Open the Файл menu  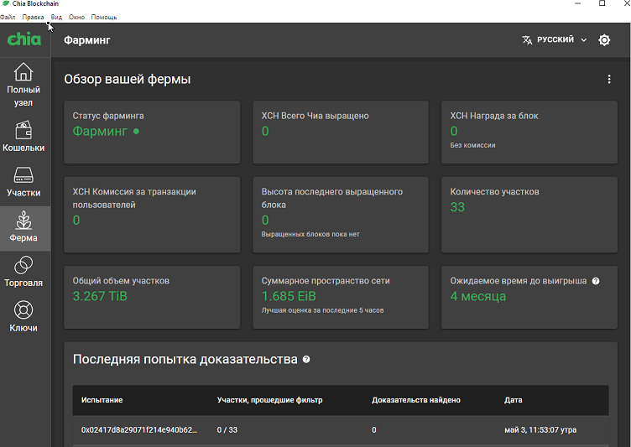(x=8, y=17)
